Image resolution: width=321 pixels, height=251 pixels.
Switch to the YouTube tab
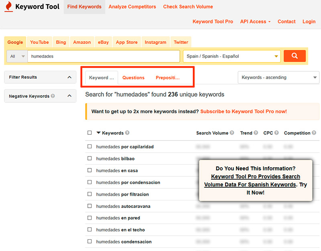coord(39,42)
